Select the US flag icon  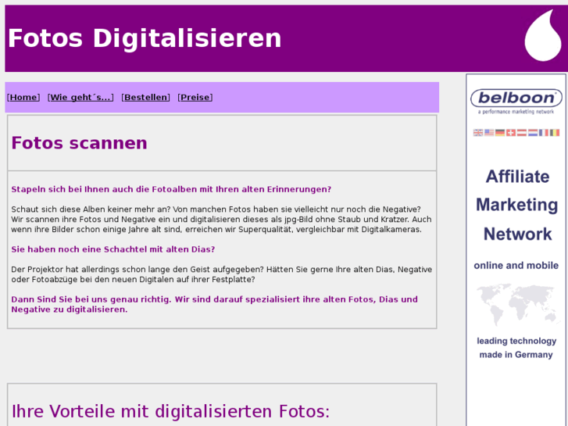(489, 133)
